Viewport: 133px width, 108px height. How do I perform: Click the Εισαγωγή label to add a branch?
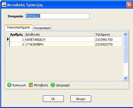pyautogui.click(x=19, y=85)
